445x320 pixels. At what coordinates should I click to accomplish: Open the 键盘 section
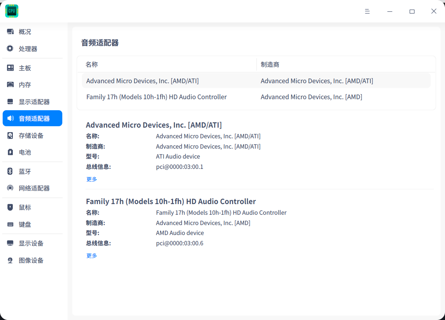pos(32,224)
